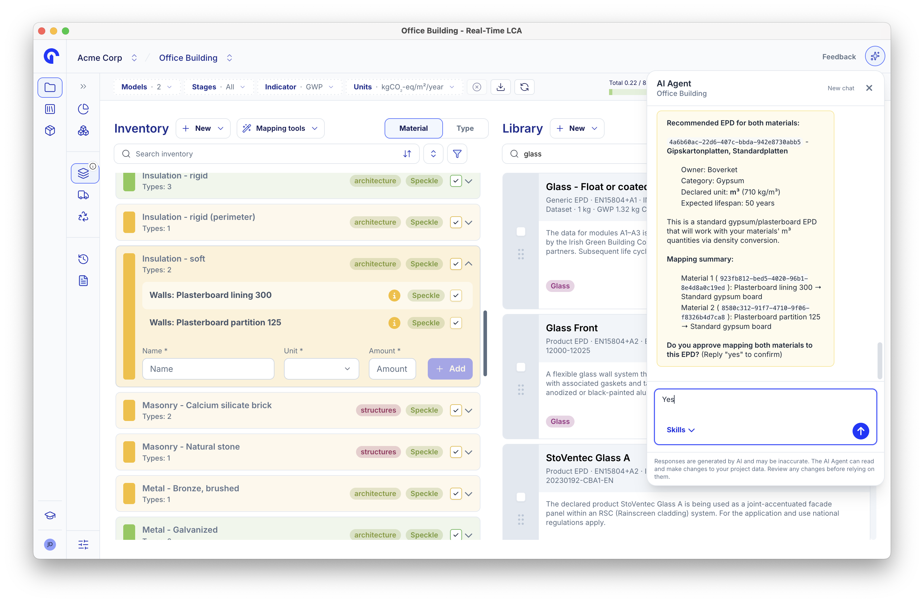
Task: Open the Models filter dropdown
Action: [146, 87]
